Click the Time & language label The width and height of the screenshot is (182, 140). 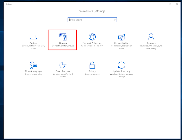pyautogui.click(x=34, y=71)
